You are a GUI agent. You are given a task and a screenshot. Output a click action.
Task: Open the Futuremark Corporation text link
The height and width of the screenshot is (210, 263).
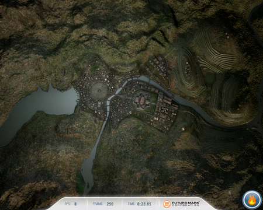[x=185, y=204]
